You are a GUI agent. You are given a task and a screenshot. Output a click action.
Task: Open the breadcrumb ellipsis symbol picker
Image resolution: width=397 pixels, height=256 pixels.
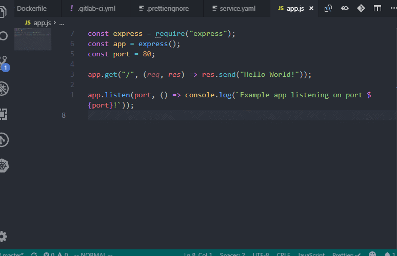click(62, 24)
